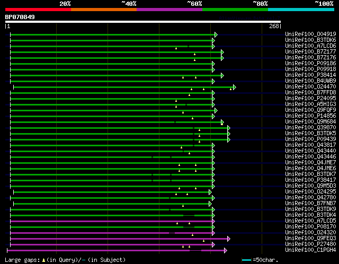Click the orange ~40% identity legend segment
339x264 pixels.
click(104, 10)
